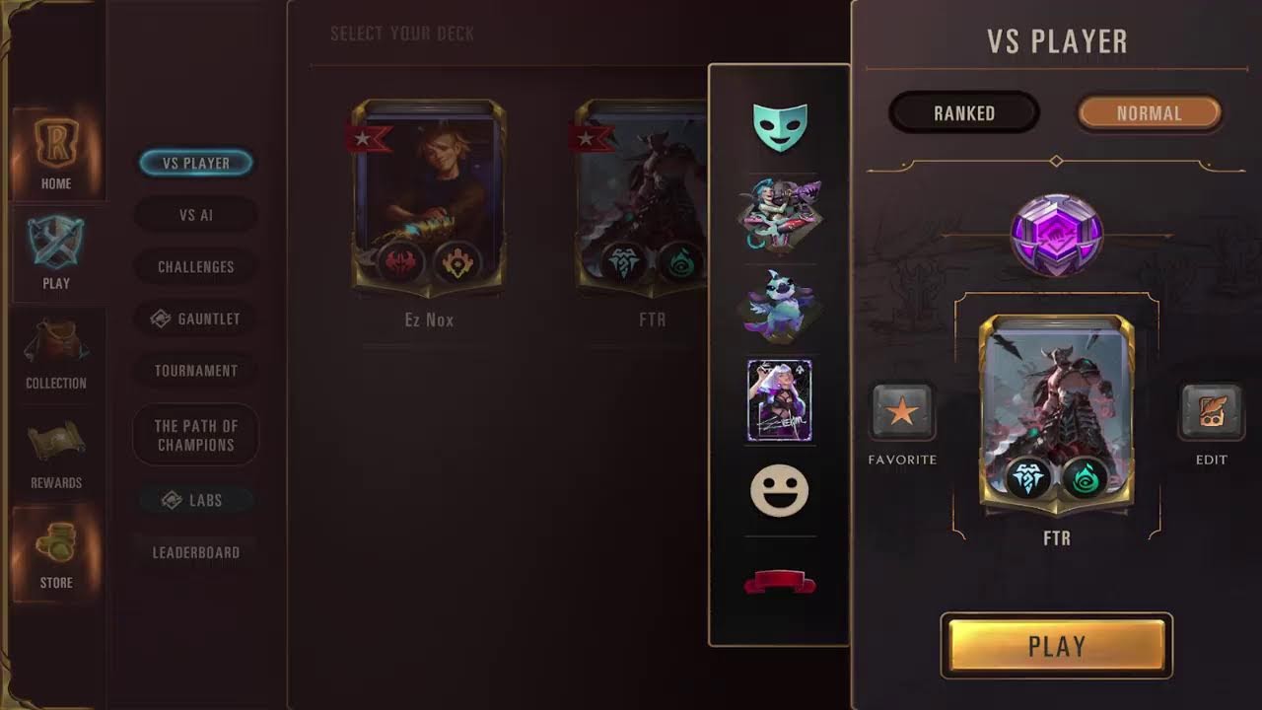Select VS Player mode
Image resolution: width=1262 pixels, height=710 pixels.
(x=196, y=163)
